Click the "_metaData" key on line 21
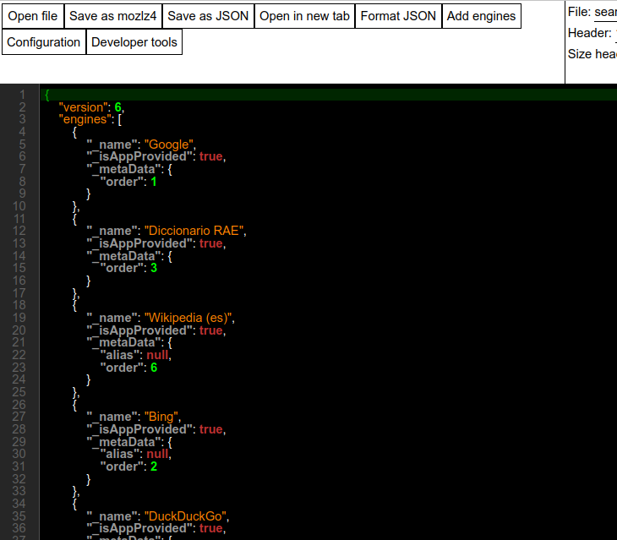Viewport: 617px width, 540px height. click(x=125, y=342)
